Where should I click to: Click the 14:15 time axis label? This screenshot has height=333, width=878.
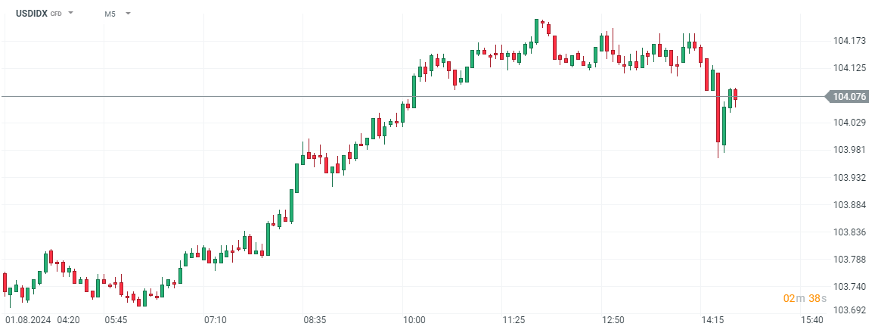coord(712,320)
